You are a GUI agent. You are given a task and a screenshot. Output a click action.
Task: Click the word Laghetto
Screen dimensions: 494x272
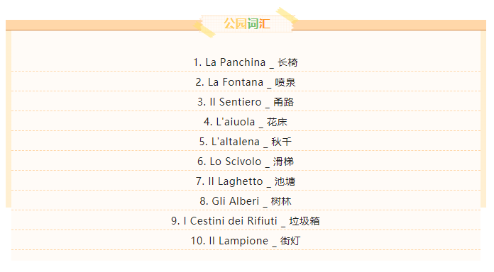(x=240, y=181)
